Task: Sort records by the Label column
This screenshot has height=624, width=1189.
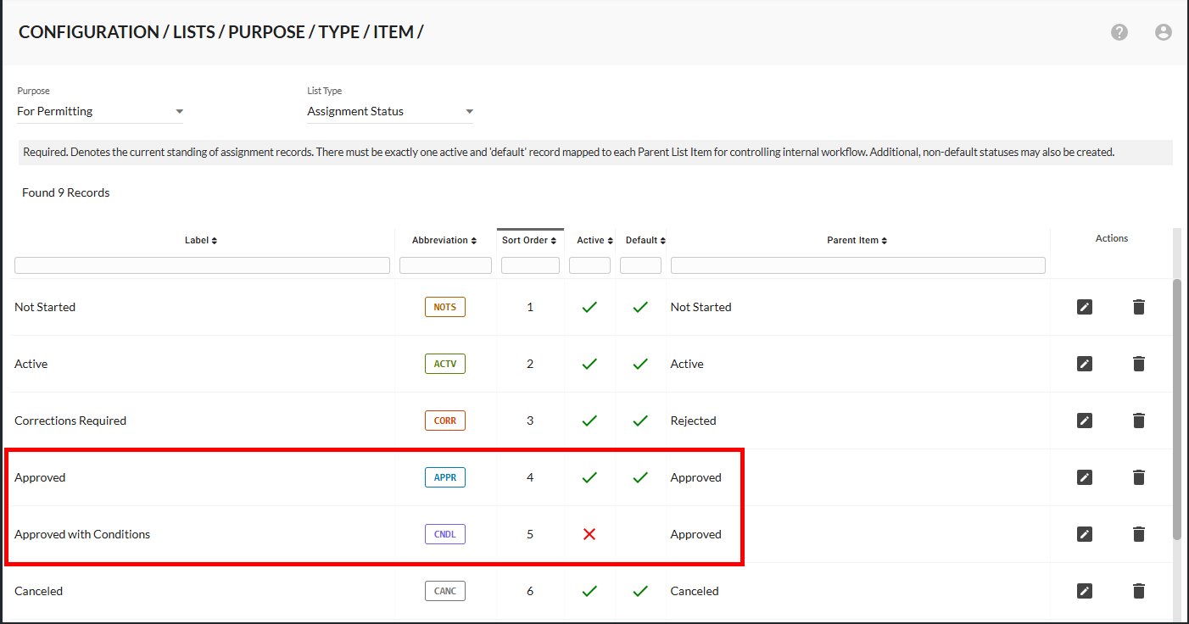Action: tap(200, 240)
